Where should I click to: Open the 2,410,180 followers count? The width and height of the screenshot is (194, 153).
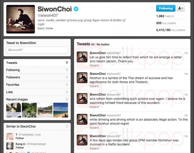pyautogui.click(x=171, y=30)
